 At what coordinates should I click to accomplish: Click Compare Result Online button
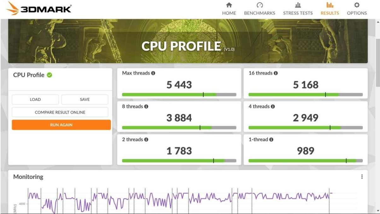pyautogui.click(x=60, y=112)
